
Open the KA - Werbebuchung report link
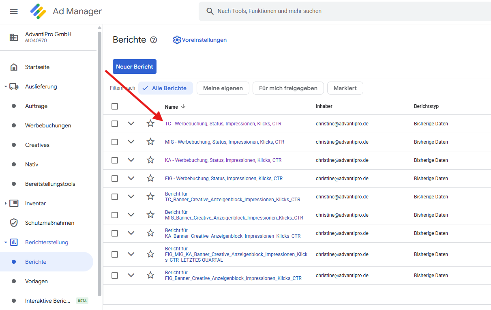coord(223,160)
